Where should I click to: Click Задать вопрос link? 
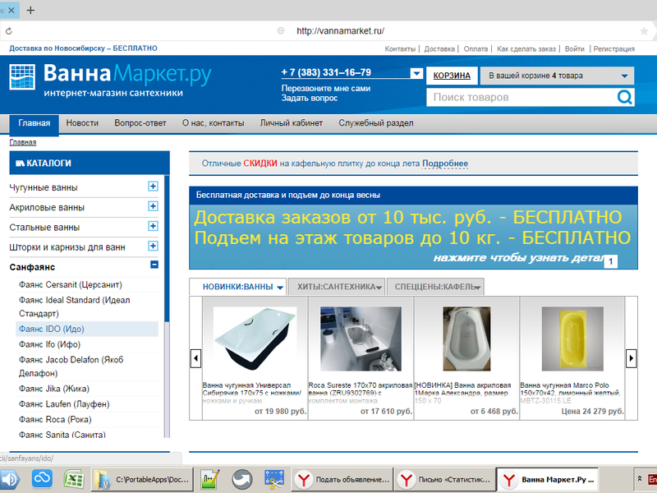coord(310,98)
